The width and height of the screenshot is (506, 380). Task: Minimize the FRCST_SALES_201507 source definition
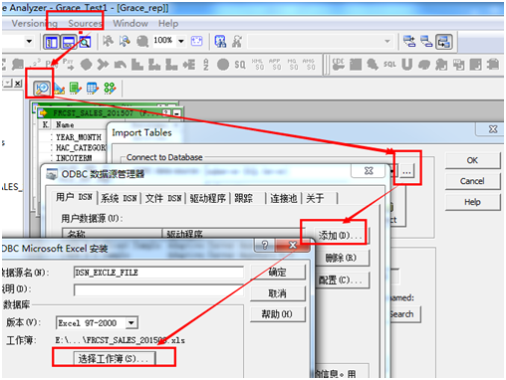point(177,113)
